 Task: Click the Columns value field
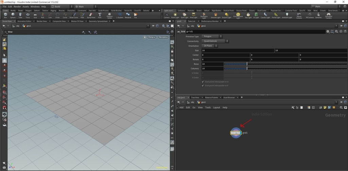212,69
